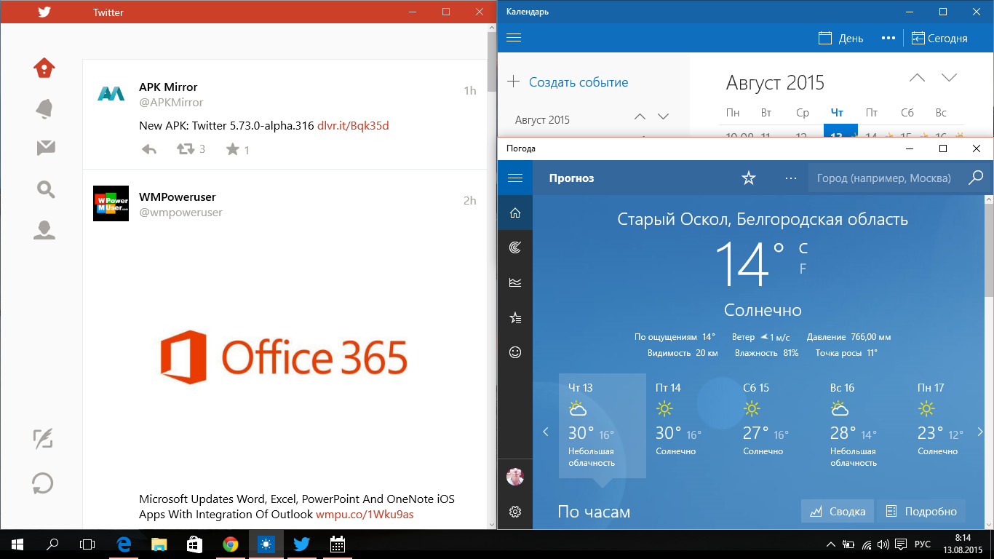Show later forecast days arrow
This screenshot has width=994, height=559.
pyautogui.click(x=980, y=432)
